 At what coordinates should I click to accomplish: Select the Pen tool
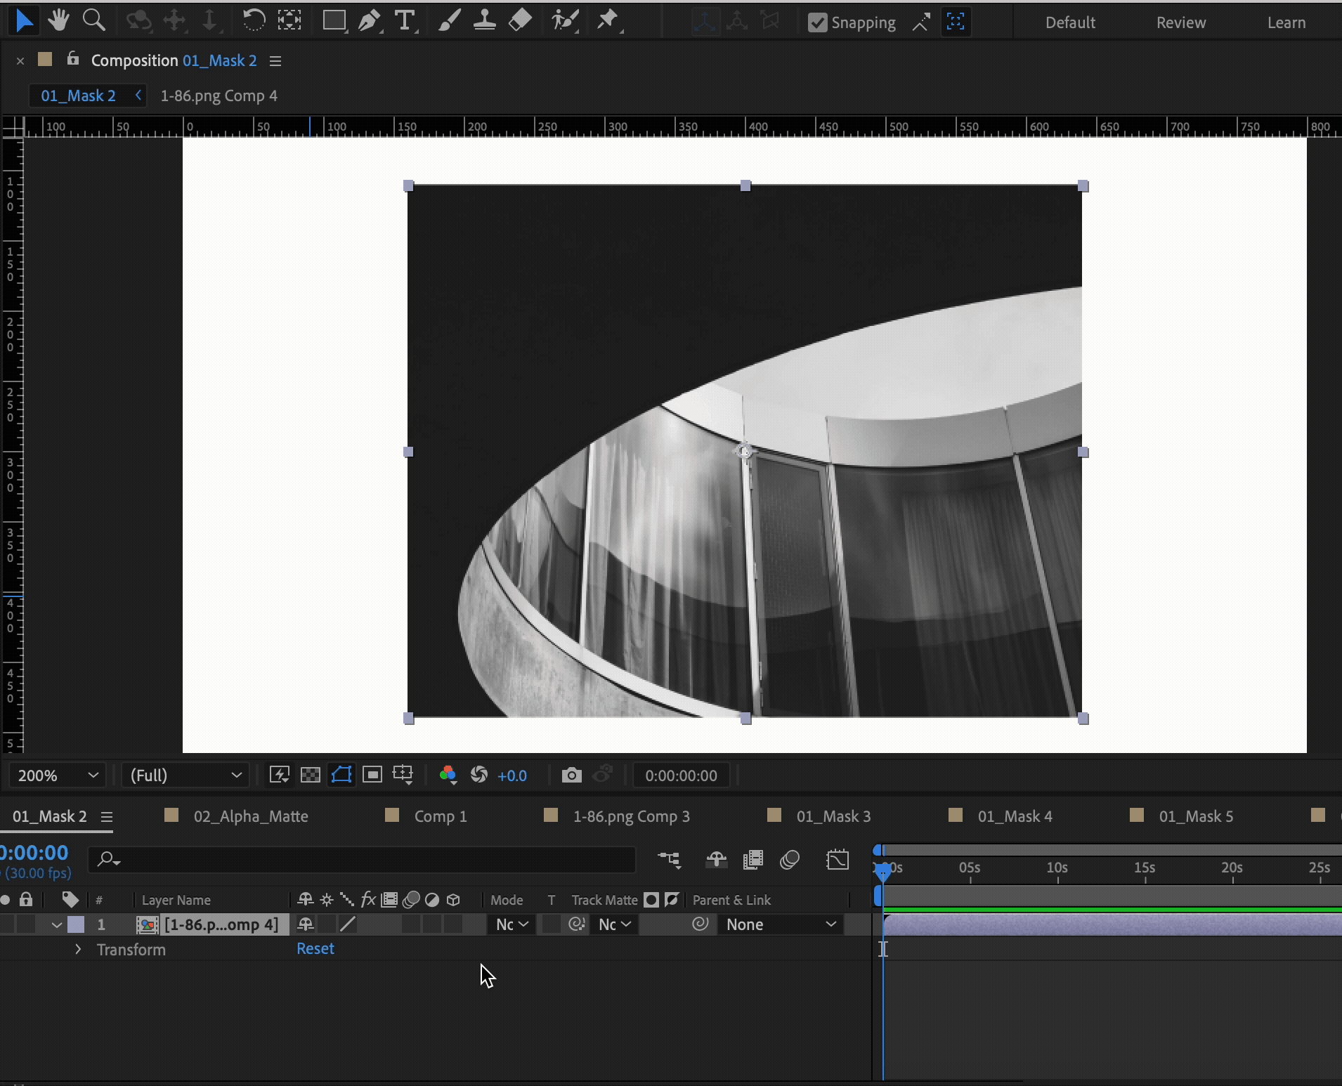click(368, 21)
